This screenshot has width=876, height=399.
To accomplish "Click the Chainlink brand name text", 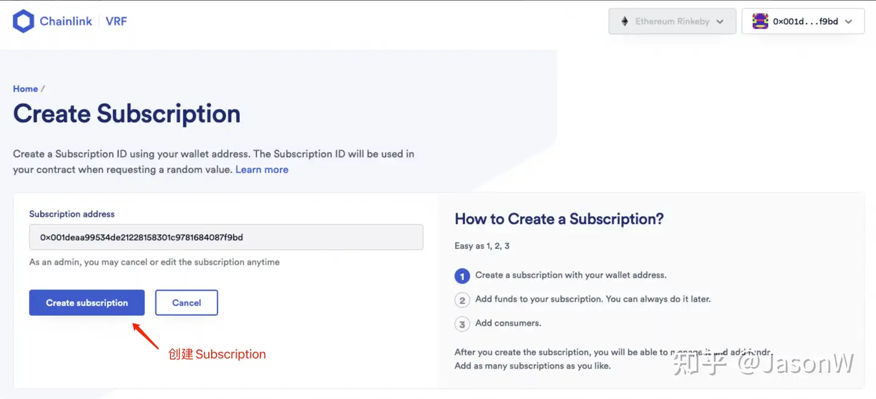I will [66, 21].
